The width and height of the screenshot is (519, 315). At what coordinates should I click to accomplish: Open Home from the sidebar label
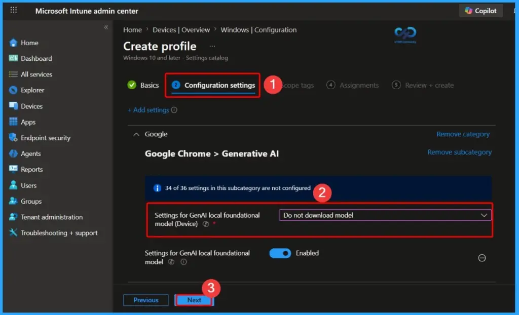click(x=29, y=43)
